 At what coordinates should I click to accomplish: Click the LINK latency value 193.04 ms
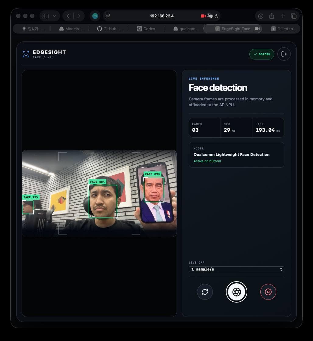268,130
